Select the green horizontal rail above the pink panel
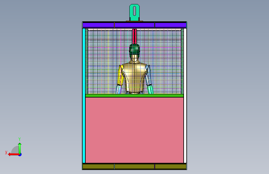Image resolution: width=269 pixels, height=174 pixels. pyautogui.click(x=135, y=96)
